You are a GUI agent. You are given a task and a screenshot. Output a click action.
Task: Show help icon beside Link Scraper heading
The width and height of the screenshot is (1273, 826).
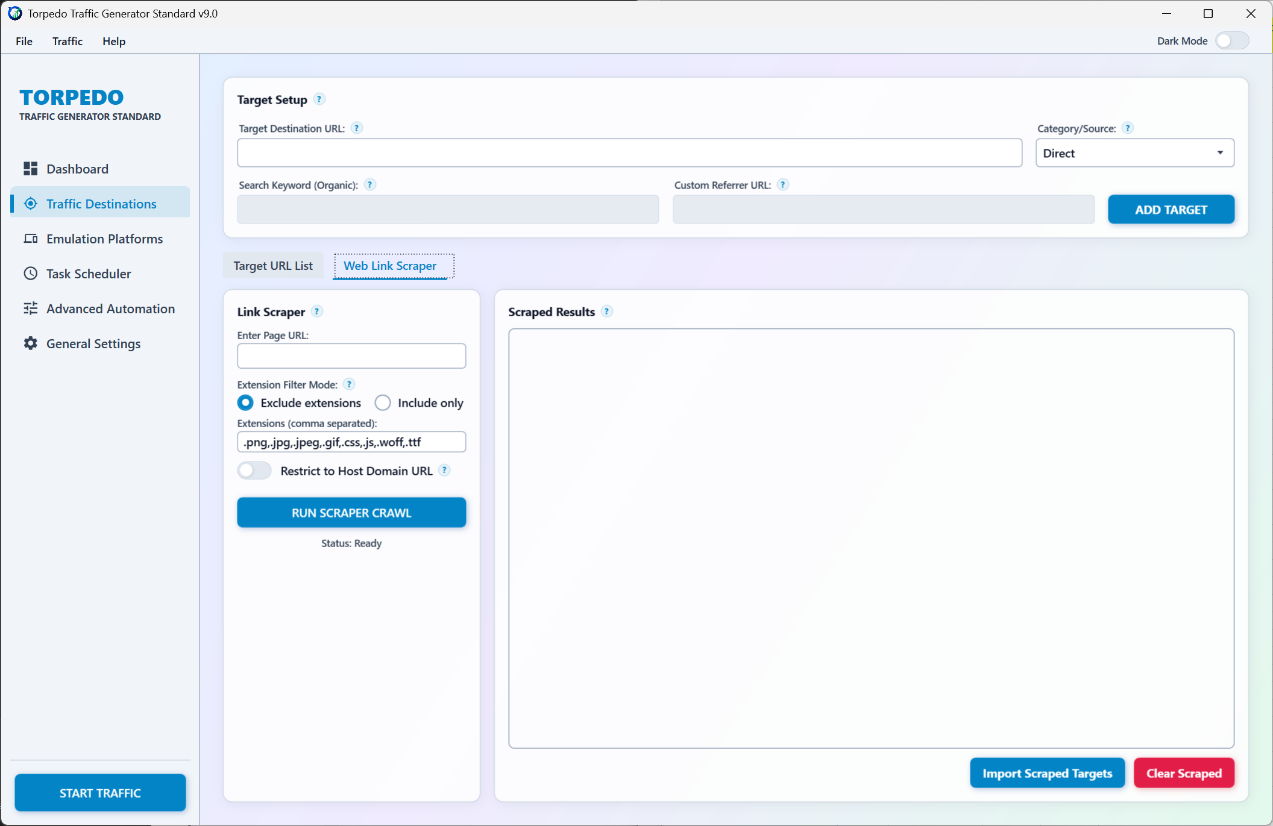pyautogui.click(x=317, y=311)
